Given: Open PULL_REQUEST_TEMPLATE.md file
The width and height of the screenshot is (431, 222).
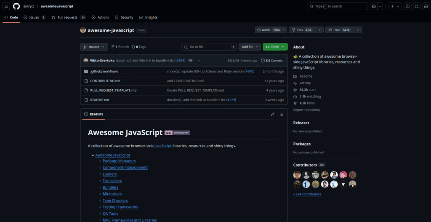Looking at the screenshot, I should click(113, 90).
